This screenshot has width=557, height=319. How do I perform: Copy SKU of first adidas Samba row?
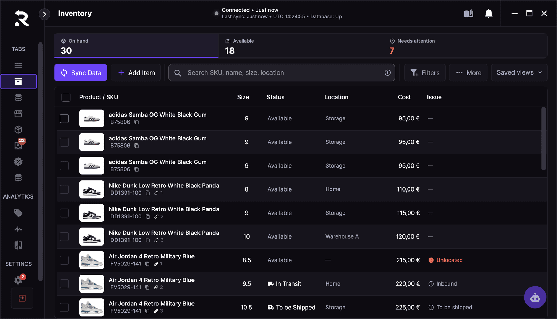pos(136,122)
